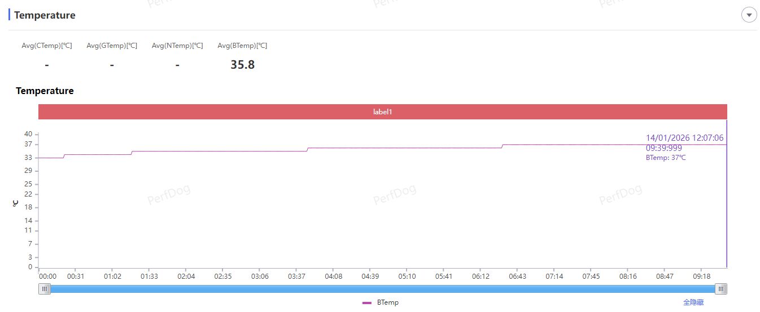Click the Temperature section header title

[x=45, y=15]
